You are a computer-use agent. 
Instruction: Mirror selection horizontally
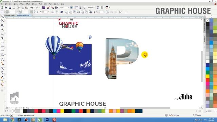53,12
